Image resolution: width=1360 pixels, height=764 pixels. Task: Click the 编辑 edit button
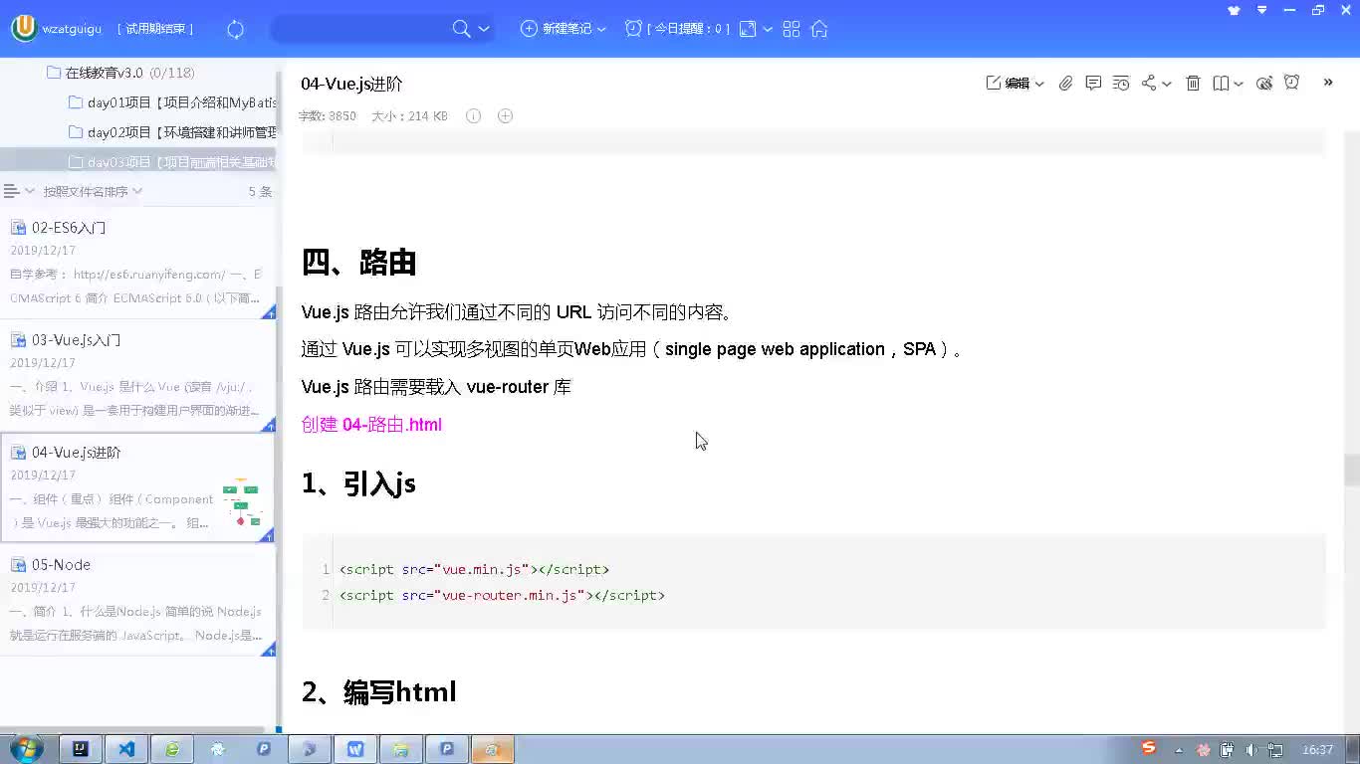1008,84
